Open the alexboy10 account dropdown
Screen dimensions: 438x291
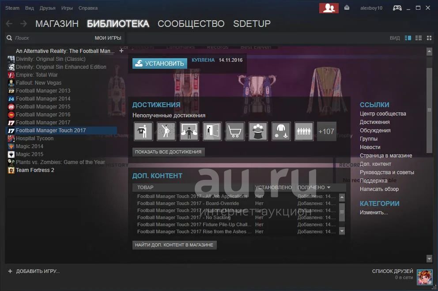[371, 8]
